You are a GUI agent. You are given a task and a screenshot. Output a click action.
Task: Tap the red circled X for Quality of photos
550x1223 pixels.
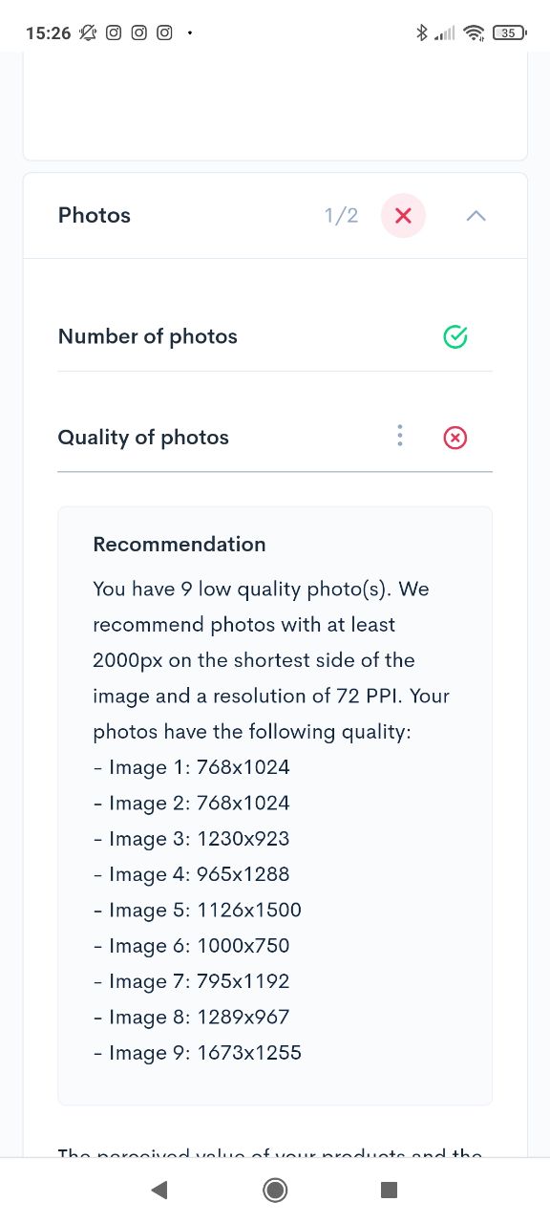click(455, 438)
